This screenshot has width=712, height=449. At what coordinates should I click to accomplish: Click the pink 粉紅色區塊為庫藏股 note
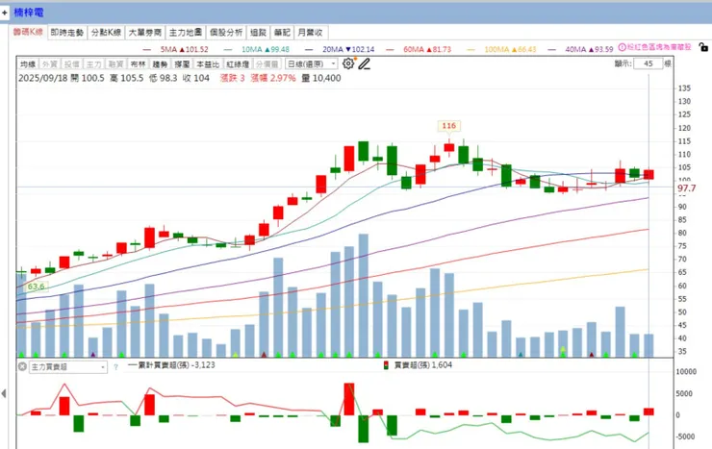[659, 47]
